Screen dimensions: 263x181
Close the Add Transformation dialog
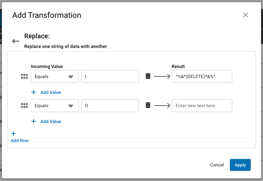pos(246,15)
